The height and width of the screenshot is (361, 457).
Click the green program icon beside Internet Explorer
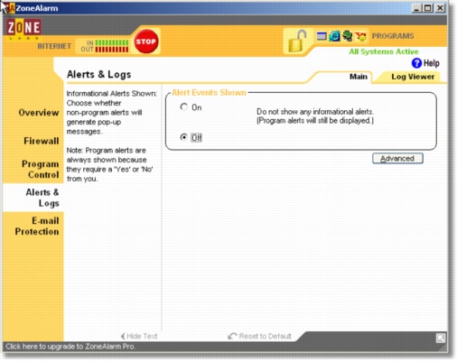pos(348,36)
